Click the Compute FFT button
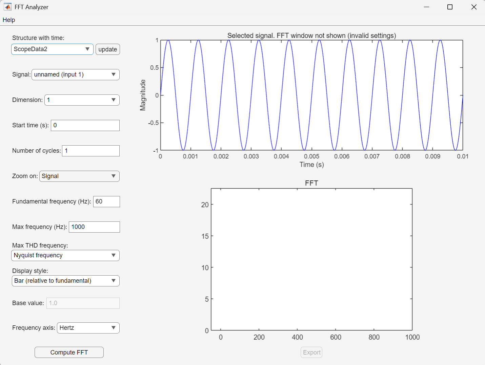Screen dimensions: 485x365 pyautogui.click(x=69, y=352)
